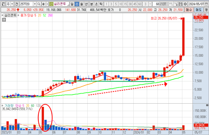Click the green 52 moving-average swatch
This screenshot has height=135, width=209.
pos(44,15)
